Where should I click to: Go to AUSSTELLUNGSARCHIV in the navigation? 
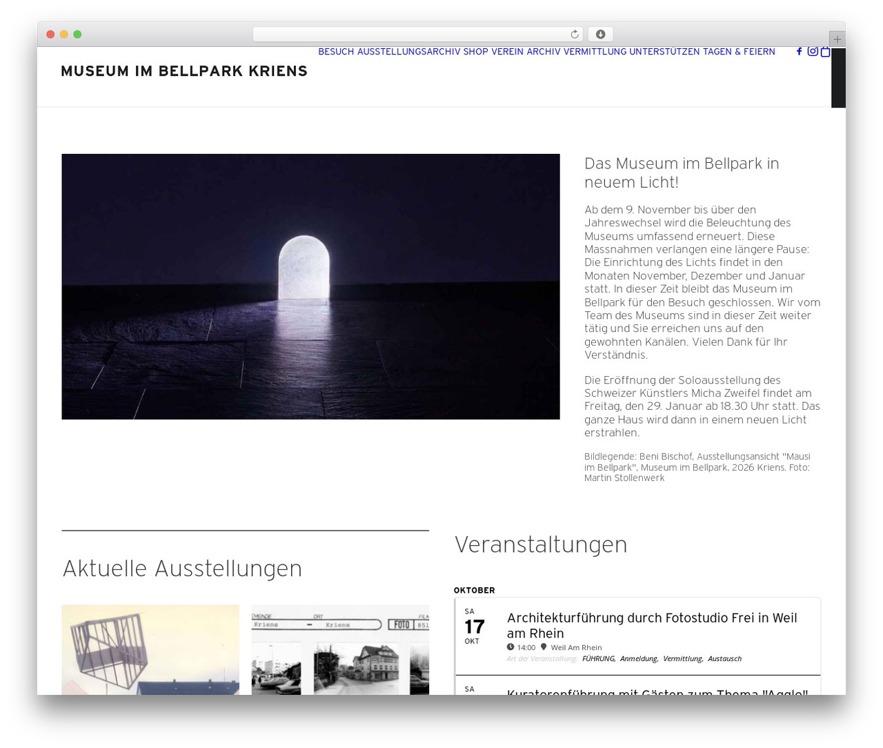[x=409, y=52]
